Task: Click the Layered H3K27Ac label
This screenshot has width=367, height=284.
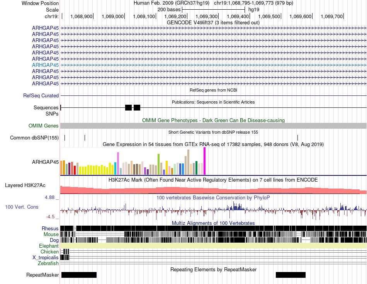Action: (25, 185)
